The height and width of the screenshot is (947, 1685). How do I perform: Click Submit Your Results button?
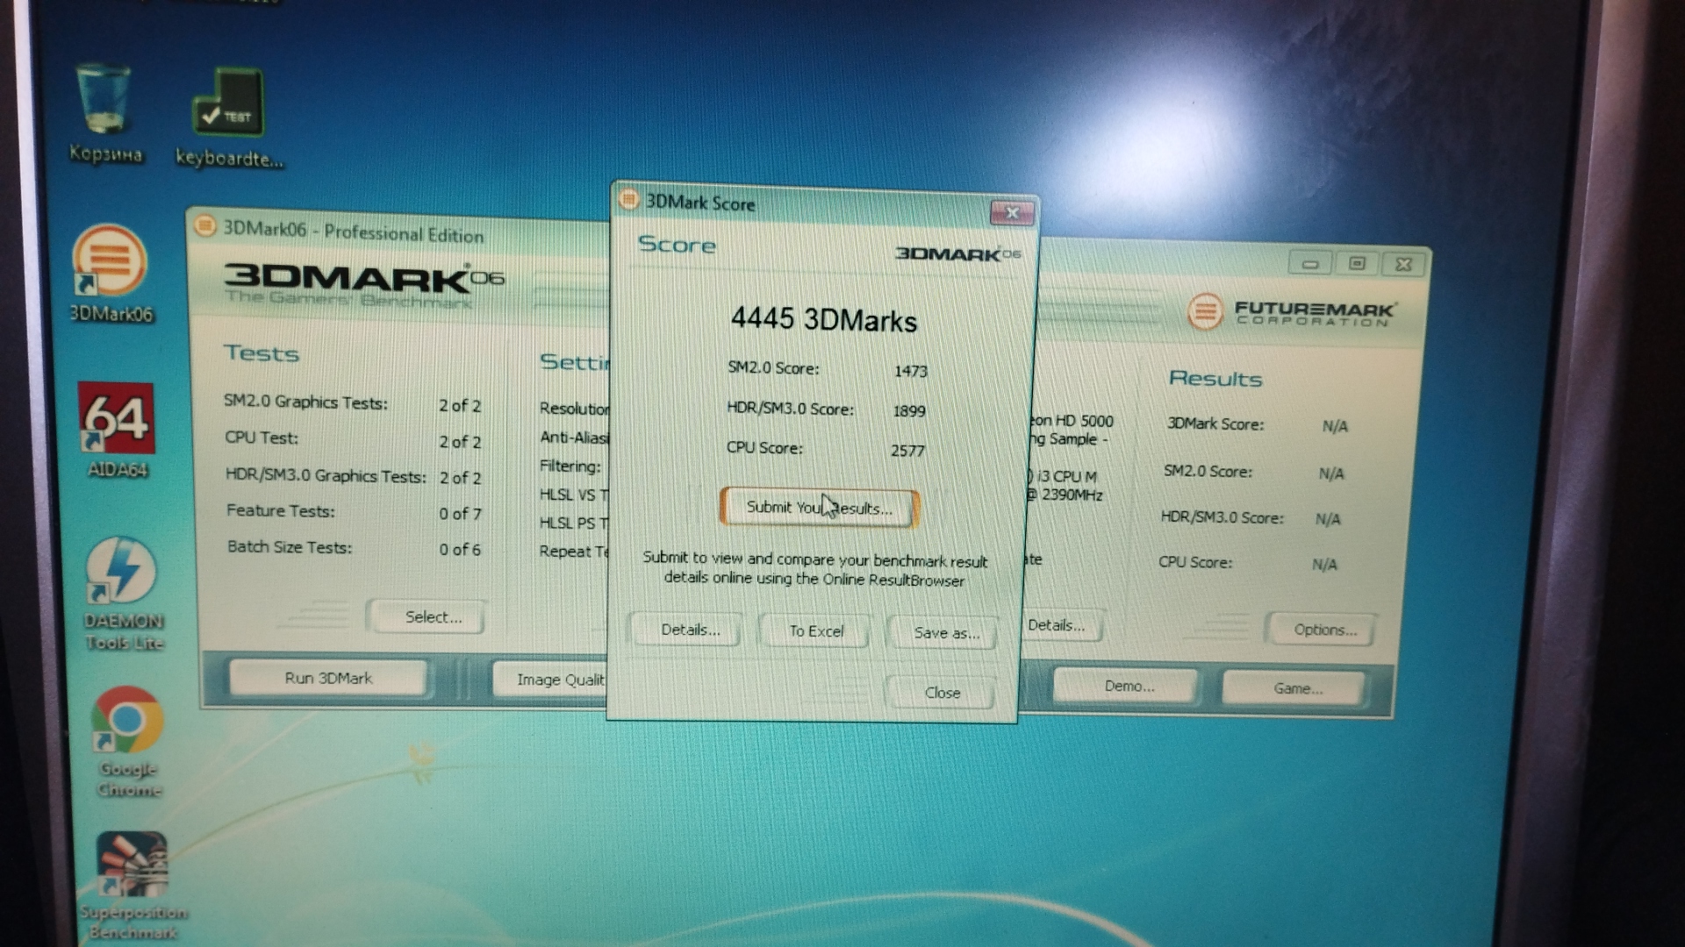pyautogui.click(x=819, y=508)
